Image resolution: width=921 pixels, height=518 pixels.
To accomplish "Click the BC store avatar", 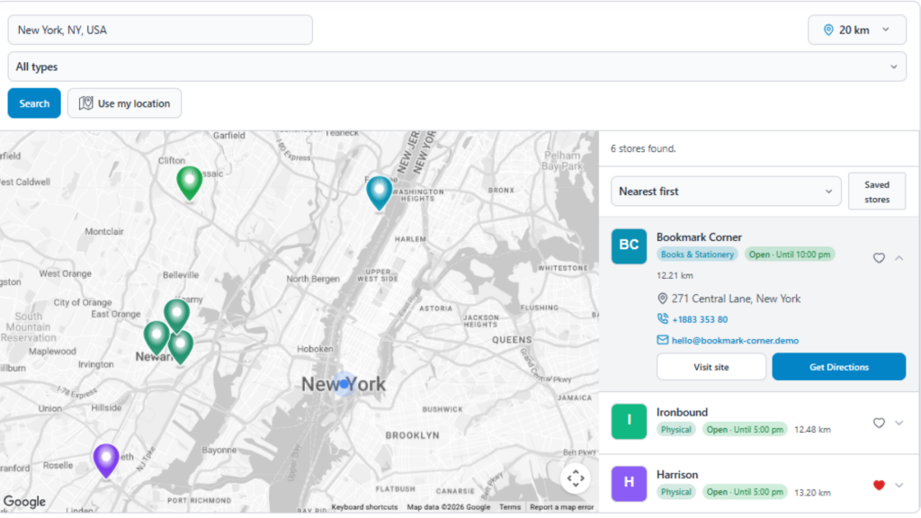I will [x=629, y=246].
